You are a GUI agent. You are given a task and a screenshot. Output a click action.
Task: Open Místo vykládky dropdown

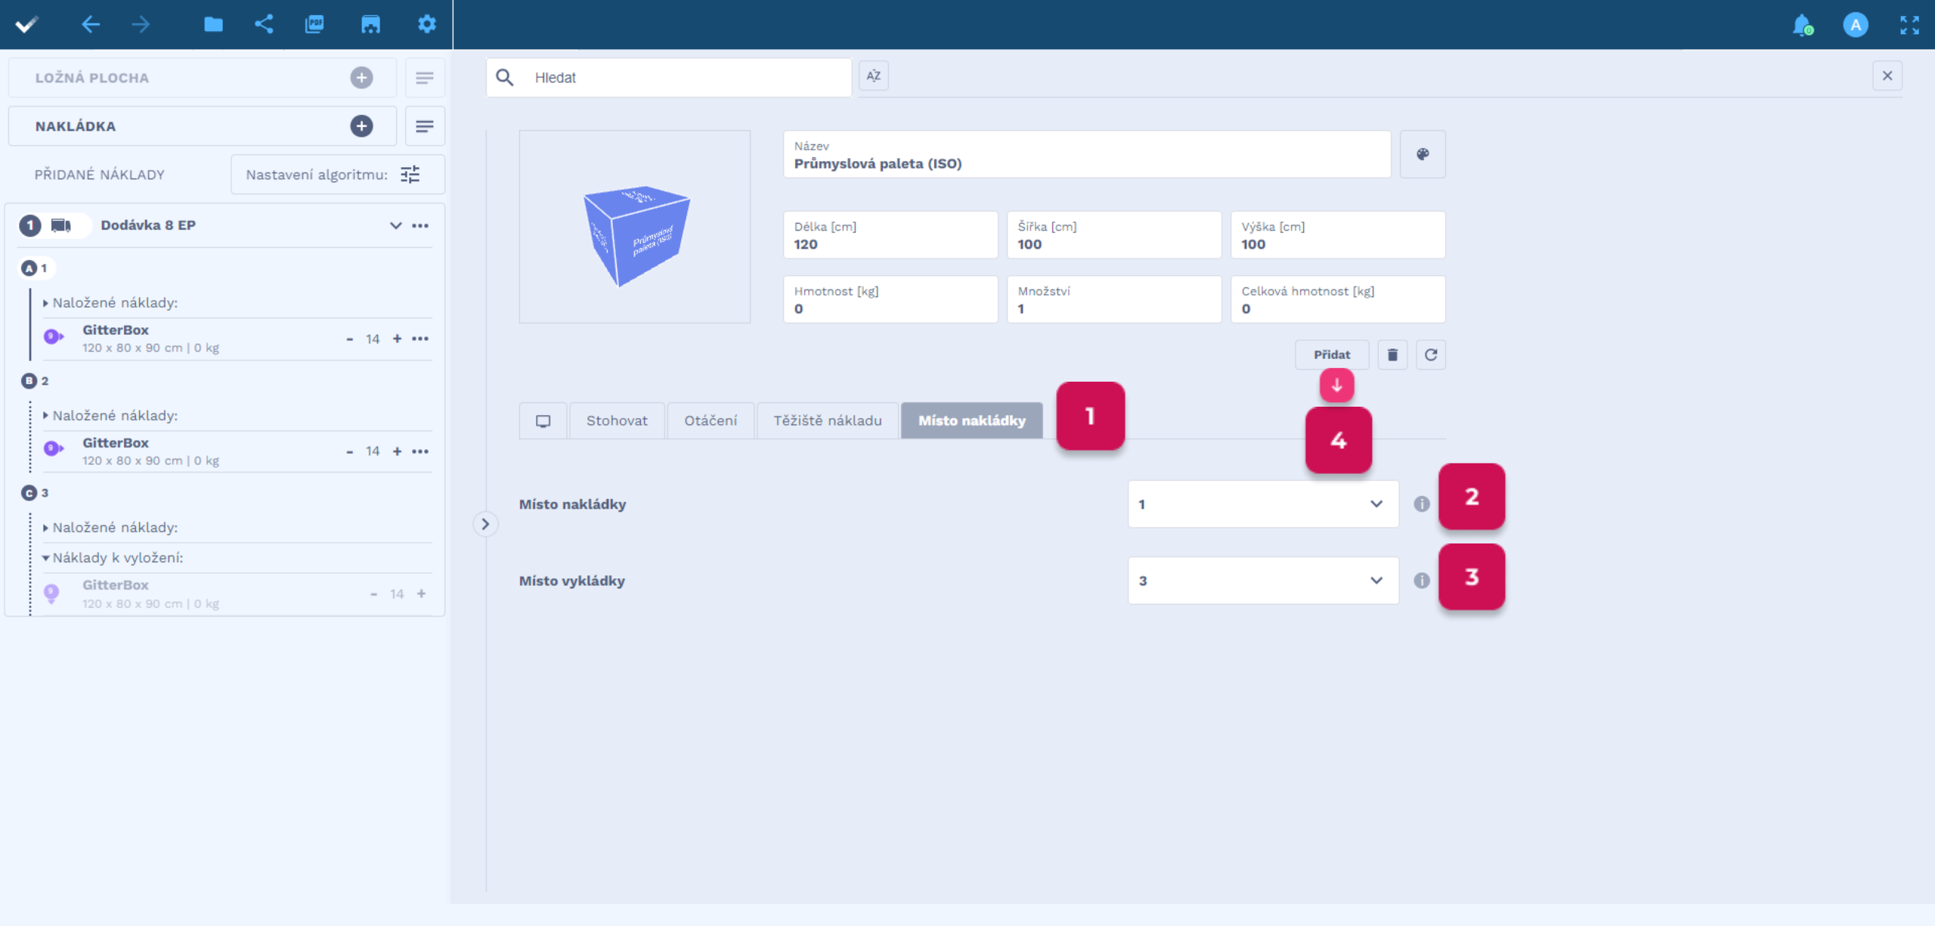[x=1262, y=581]
